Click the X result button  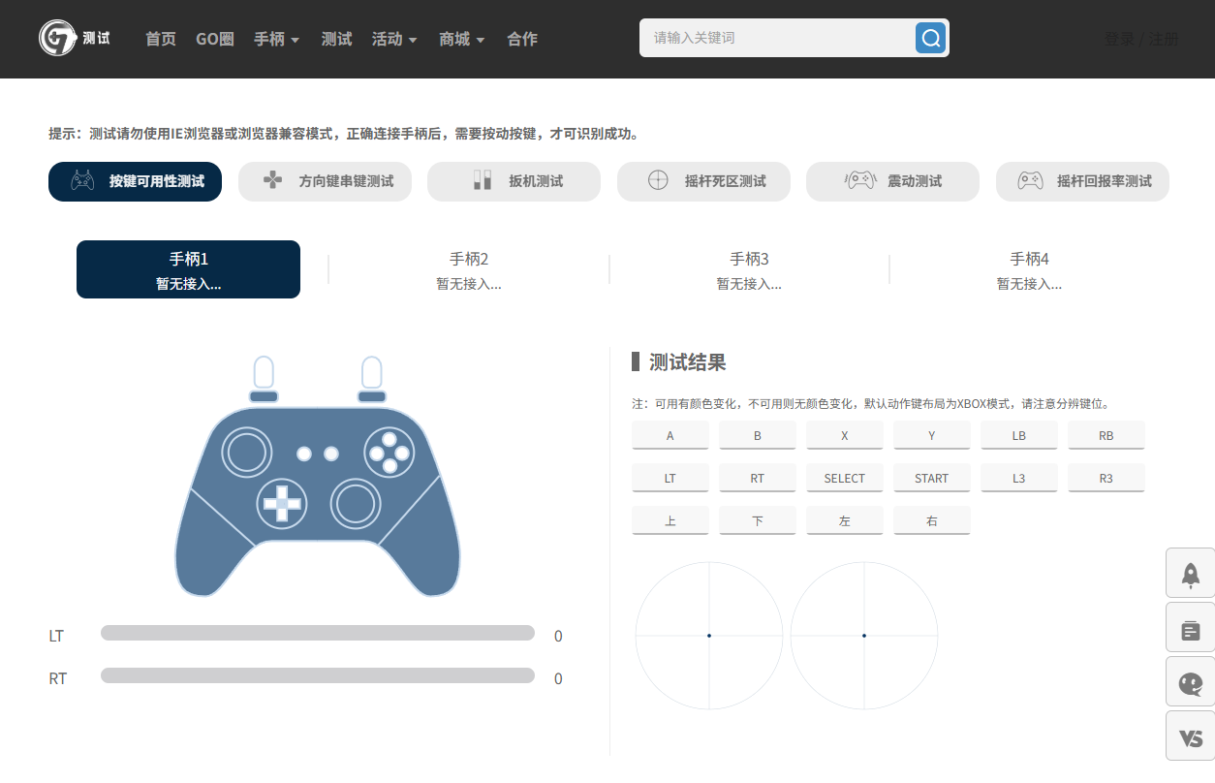coord(845,435)
